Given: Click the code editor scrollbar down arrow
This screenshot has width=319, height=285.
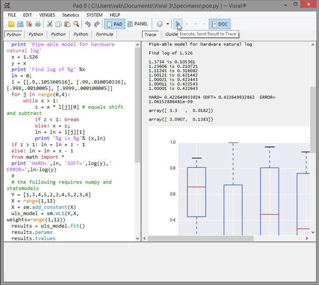Looking at the screenshot, I should pos(137,238).
